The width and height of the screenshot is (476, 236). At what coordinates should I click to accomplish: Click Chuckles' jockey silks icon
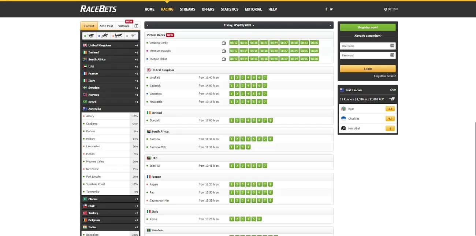pos(343,119)
